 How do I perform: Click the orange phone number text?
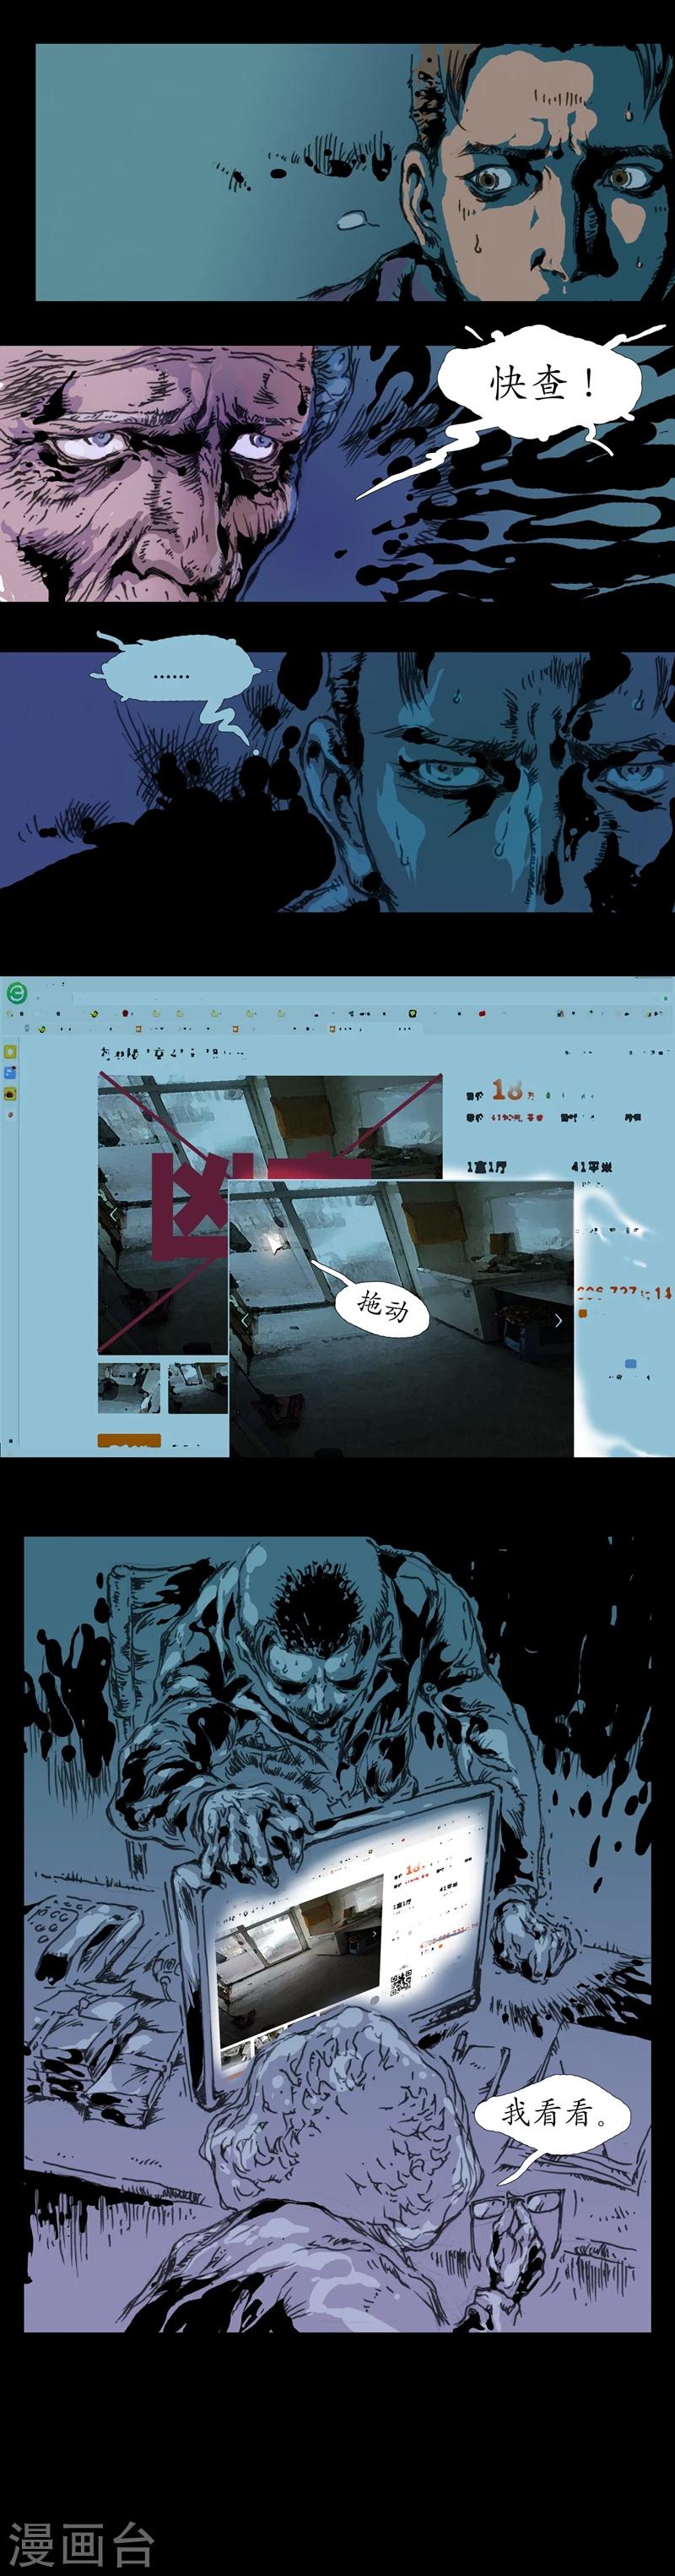pyautogui.click(x=623, y=1292)
